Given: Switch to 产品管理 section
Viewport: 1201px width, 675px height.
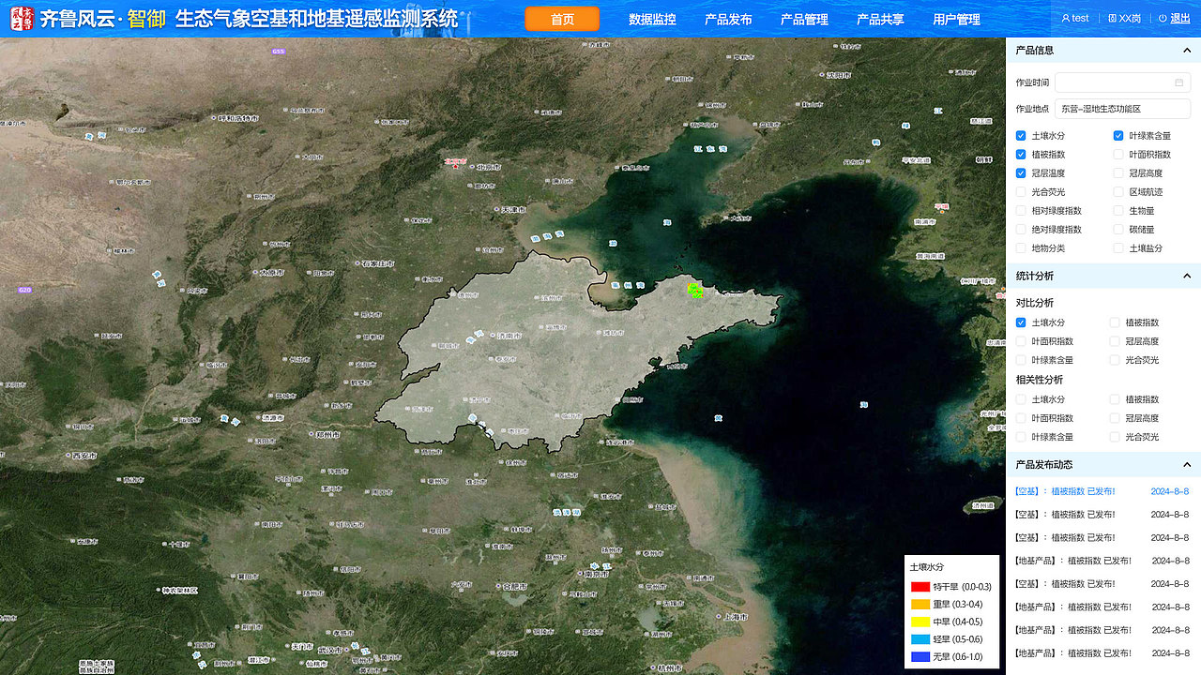Looking at the screenshot, I should tap(804, 19).
